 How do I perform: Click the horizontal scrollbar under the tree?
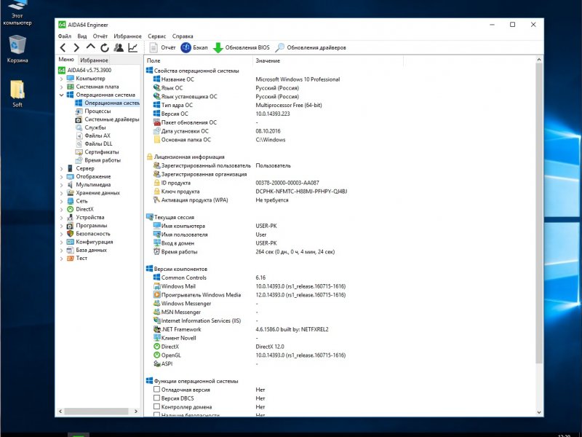click(x=97, y=412)
